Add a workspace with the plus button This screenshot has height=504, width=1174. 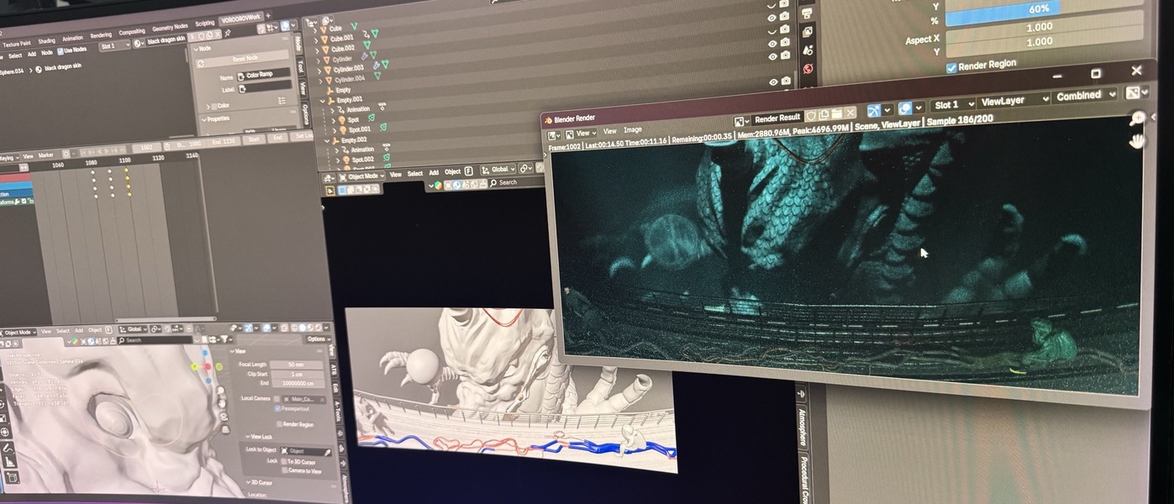click(268, 16)
